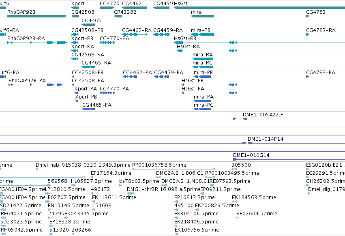Select the EK304106.5prime feature
Viewport: 345px width, 236px height.
[176, 218]
